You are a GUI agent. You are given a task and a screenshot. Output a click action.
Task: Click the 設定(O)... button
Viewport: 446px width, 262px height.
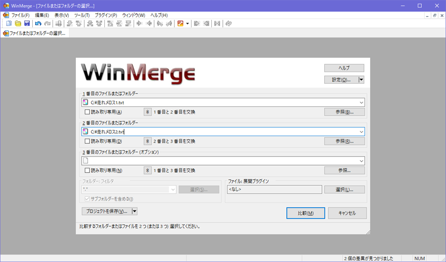[341, 80]
